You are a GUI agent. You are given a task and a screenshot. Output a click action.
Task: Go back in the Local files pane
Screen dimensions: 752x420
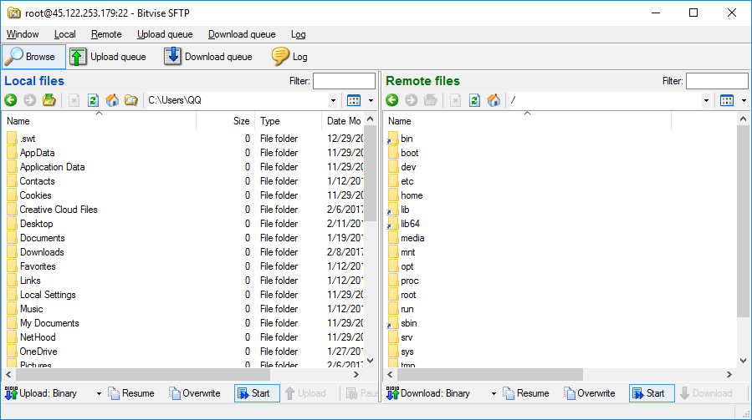click(x=11, y=100)
